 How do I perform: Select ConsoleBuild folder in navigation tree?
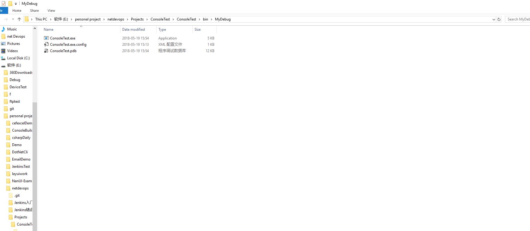click(x=22, y=130)
